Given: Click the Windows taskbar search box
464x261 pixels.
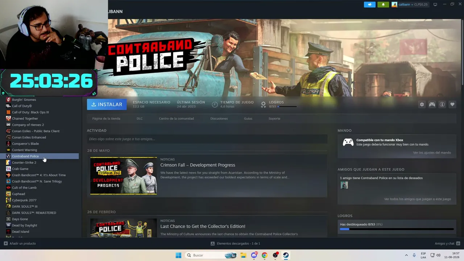Looking at the screenshot, I should click(x=212, y=255).
